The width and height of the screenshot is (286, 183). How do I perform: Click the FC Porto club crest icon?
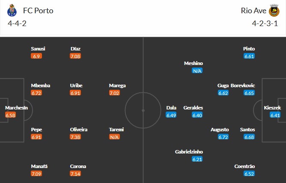[12, 10]
